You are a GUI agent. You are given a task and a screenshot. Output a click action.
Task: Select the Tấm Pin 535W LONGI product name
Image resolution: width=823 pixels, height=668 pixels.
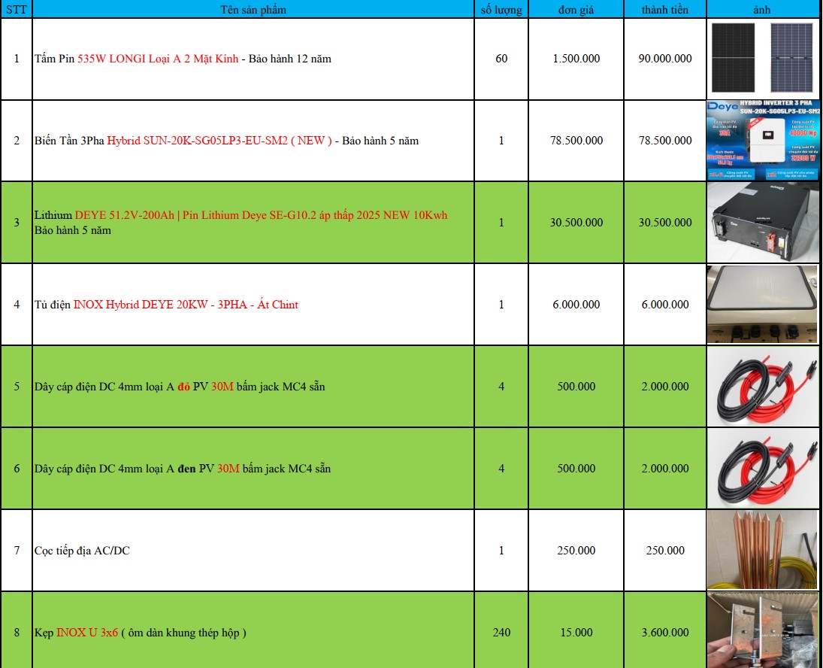coord(183,59)
